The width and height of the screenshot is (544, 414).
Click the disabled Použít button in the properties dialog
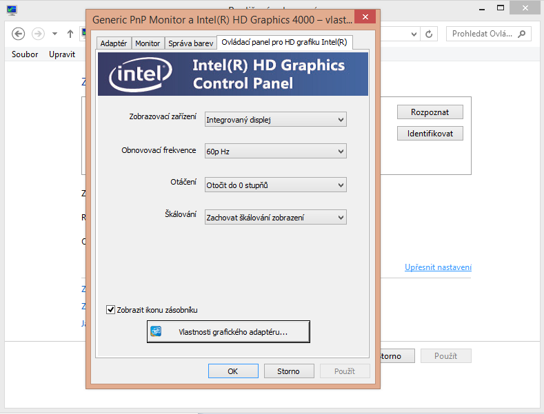(345, 371)
